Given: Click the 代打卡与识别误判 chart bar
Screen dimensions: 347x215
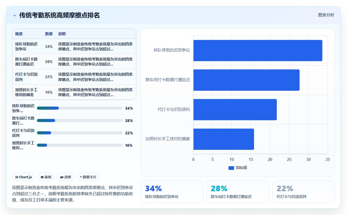Looking at the screenshot, I should coord(235,110).
